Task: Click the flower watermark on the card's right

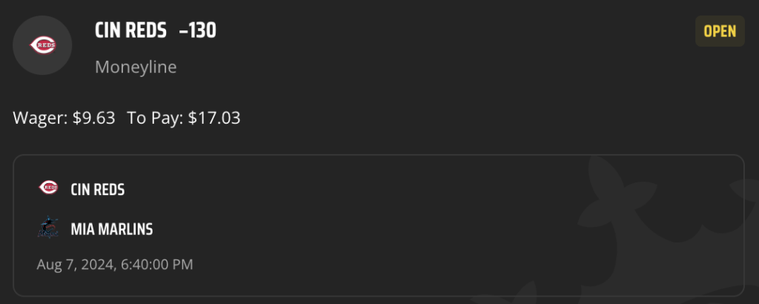Action: 663,213
